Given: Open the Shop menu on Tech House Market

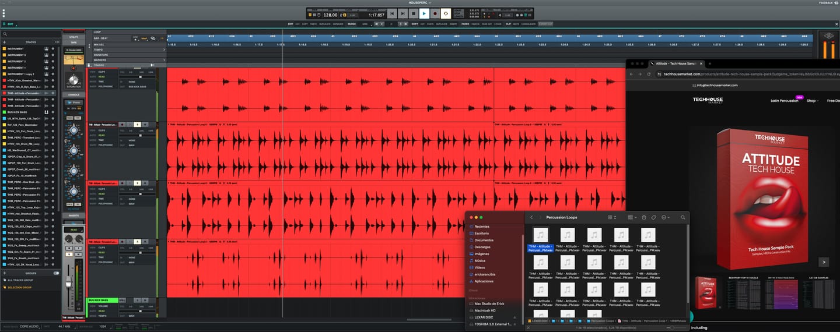Looking at the screenshot, I should [x=812, y=100].
